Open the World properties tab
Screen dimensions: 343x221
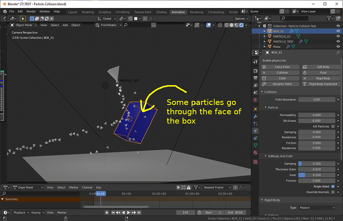tap(255, 100)
